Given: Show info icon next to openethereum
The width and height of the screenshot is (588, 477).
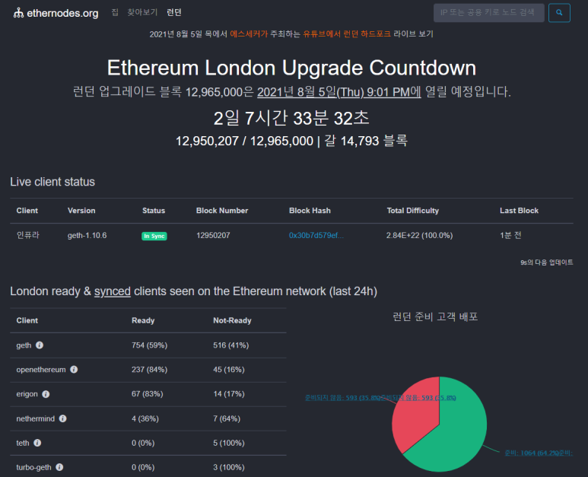Looking at the screenshot, I should (74, 370).
